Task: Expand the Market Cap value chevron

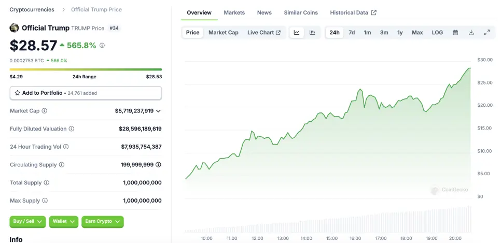Action: tap(158, 111)
